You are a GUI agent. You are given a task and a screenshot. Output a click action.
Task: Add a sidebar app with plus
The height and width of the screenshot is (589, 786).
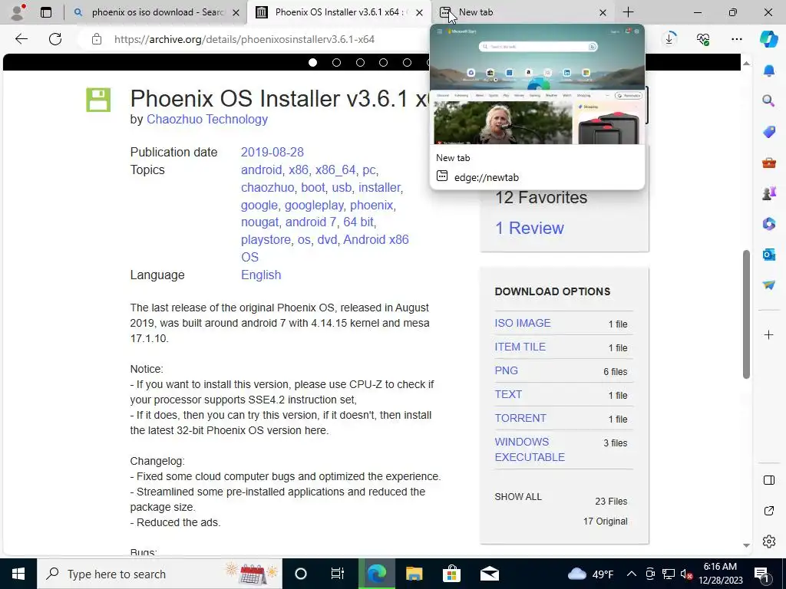(769, 334)
